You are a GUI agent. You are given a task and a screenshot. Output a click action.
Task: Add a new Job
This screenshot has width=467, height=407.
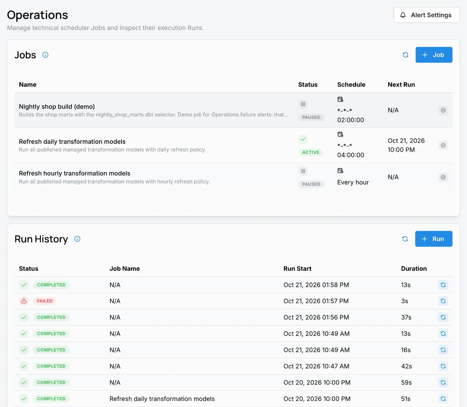[x=434, y=55]
